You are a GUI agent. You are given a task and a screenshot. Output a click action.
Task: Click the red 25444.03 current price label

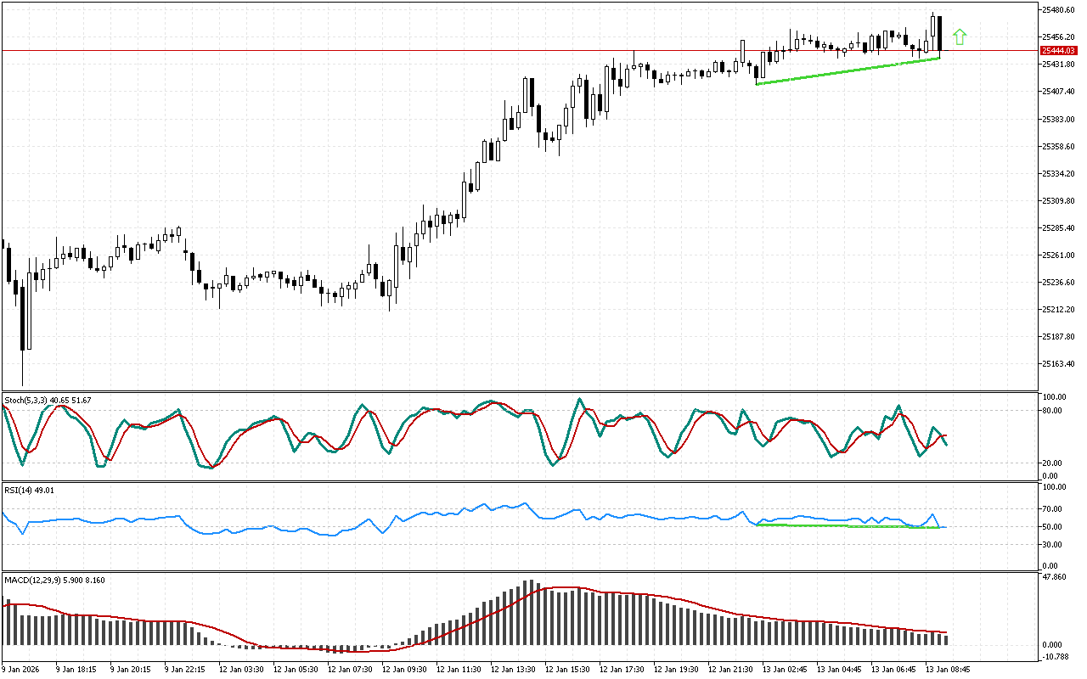tap(1057, 51)
